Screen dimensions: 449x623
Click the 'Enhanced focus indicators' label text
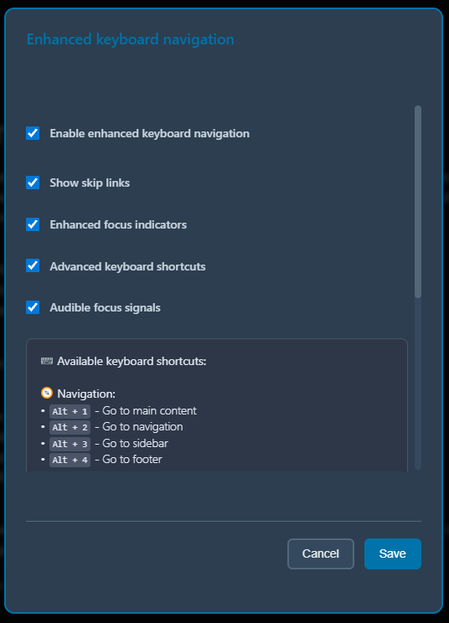(118, 224)
